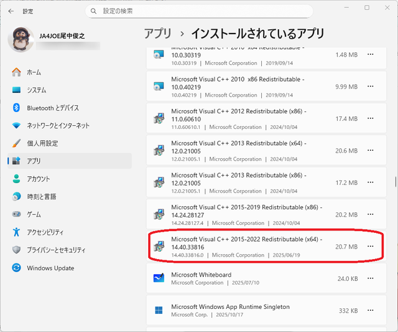The height and width of the screenshot is (332, 398).
Task: Select Microsoft Windows App Runtime Singleton name
Action: pos(231,307)
